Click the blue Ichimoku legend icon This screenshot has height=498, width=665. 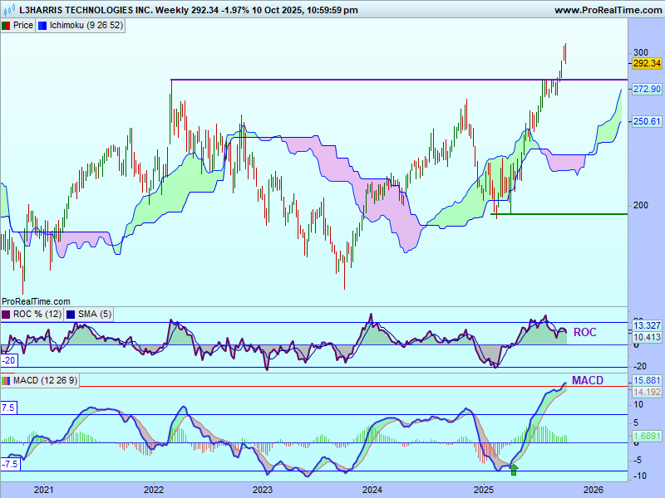click(x=43, y=25)
